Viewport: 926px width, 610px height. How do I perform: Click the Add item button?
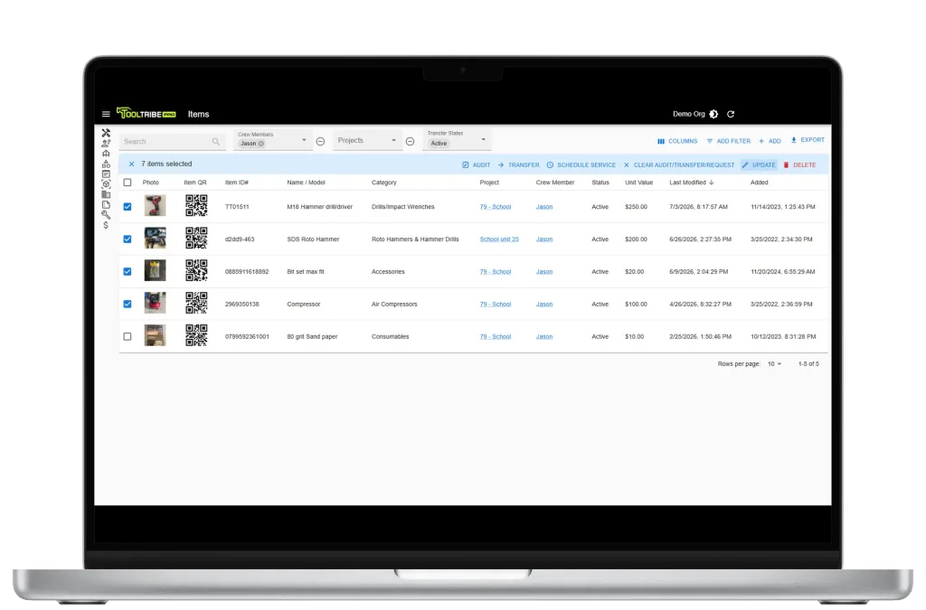coord(770,142)
